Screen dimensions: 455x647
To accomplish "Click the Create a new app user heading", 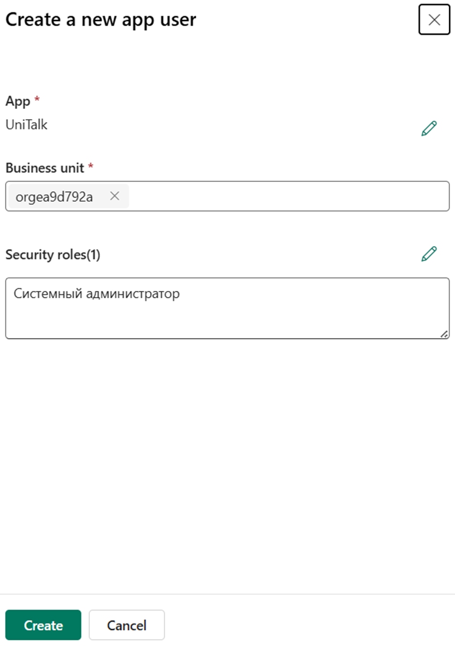I will [101, 19].
